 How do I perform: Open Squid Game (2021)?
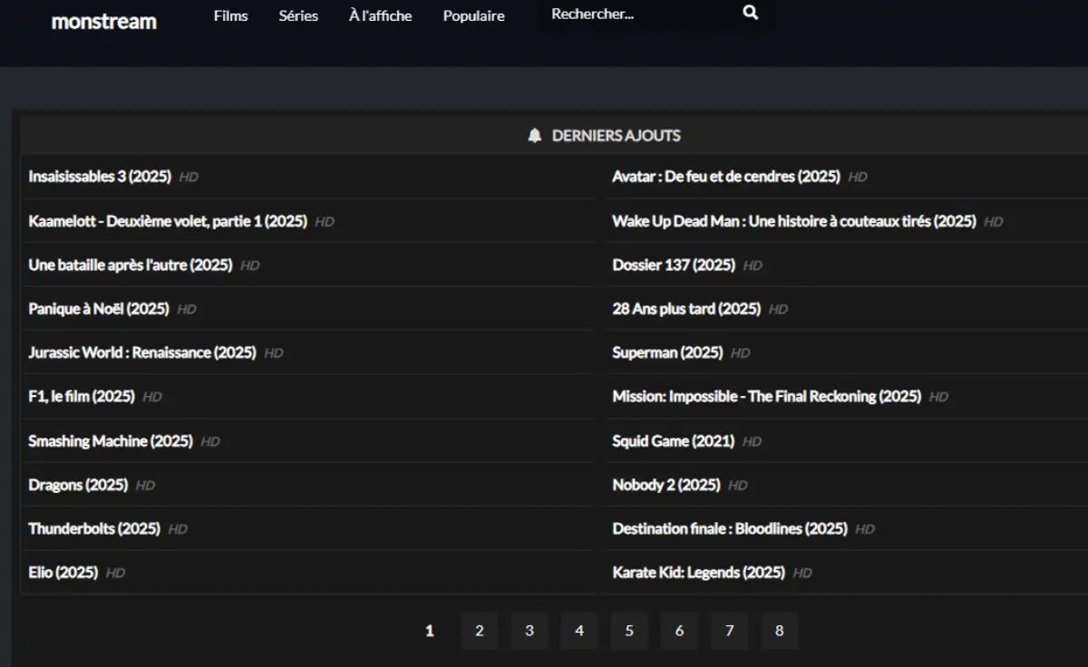coord(673,441)
